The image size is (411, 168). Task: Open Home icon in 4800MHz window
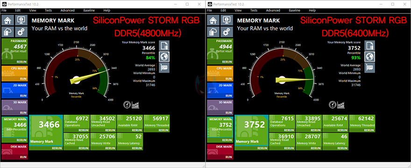click(7, 20)
